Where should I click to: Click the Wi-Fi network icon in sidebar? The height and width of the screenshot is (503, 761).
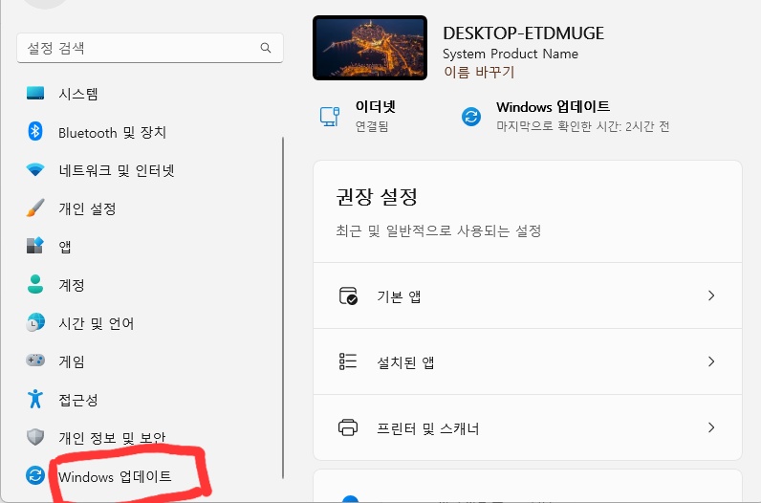coord(35,169)
